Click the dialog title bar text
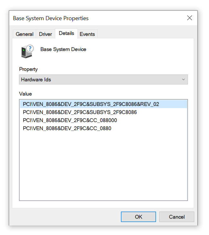 tap(51, 18)
